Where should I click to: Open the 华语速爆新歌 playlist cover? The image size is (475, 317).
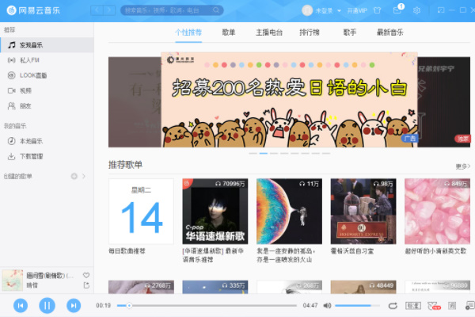point(215,211)
